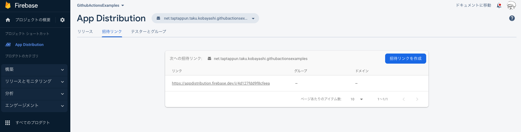Click プロダクトのカテゴリ heading
The image size is (521, 132).
tap(22, 56)
